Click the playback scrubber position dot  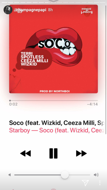pos(10,101)
